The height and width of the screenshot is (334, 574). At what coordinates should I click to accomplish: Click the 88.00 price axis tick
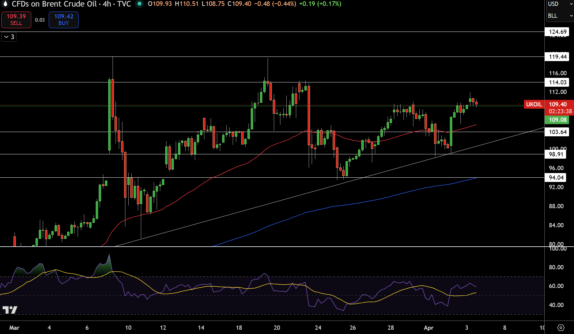(x=556, y=206)
